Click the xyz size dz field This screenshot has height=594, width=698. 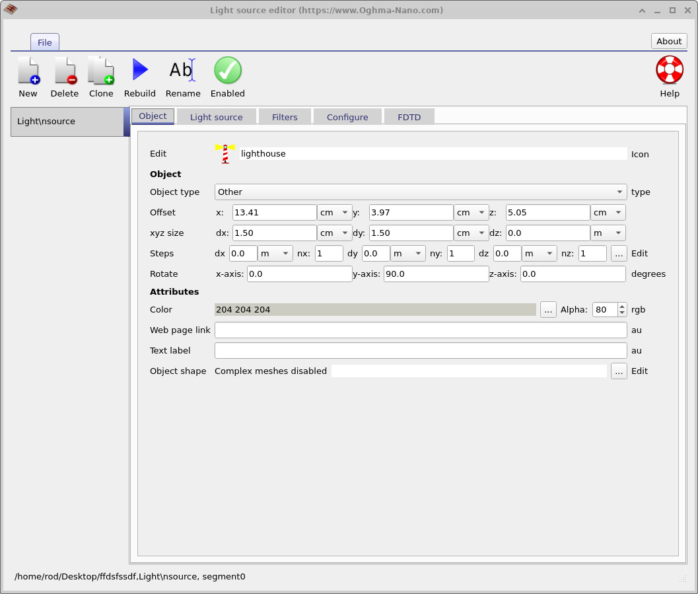pos(547,233)
